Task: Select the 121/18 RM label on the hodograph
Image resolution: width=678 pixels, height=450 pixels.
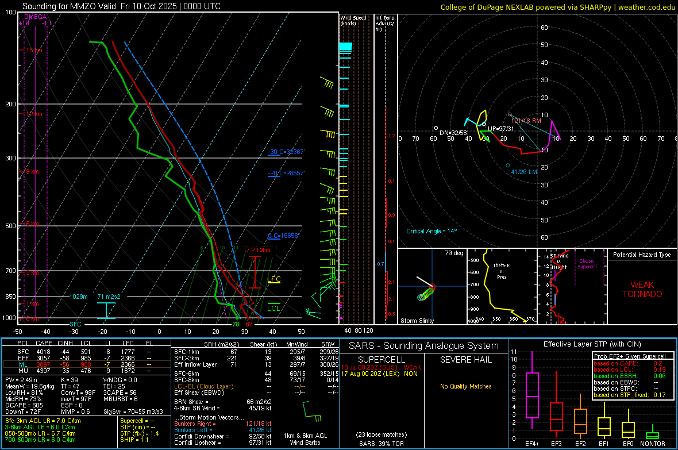Action: (526, 121)
